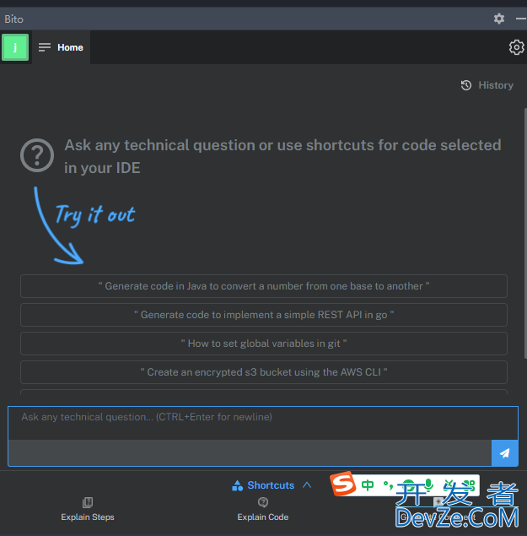
Task: Choose 'Create an encrypted s3 bucket using the AWS CLI'
Action: [x=264, y=372]
